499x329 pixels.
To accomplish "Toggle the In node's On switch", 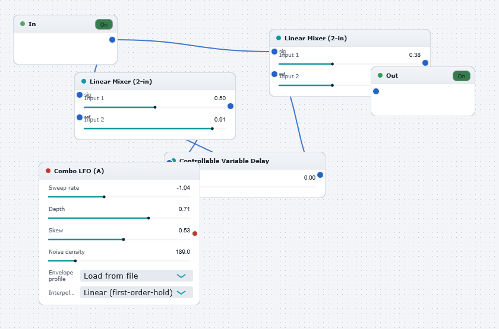I will pyautogui.click(x=104, y=24).
